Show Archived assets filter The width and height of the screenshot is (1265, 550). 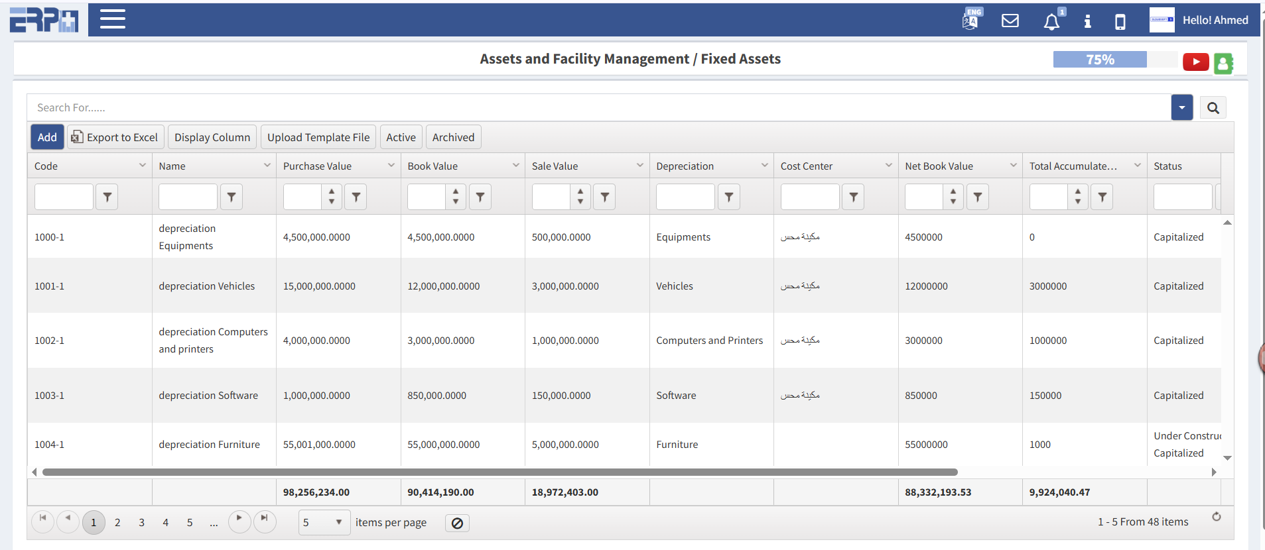[453, 137]
